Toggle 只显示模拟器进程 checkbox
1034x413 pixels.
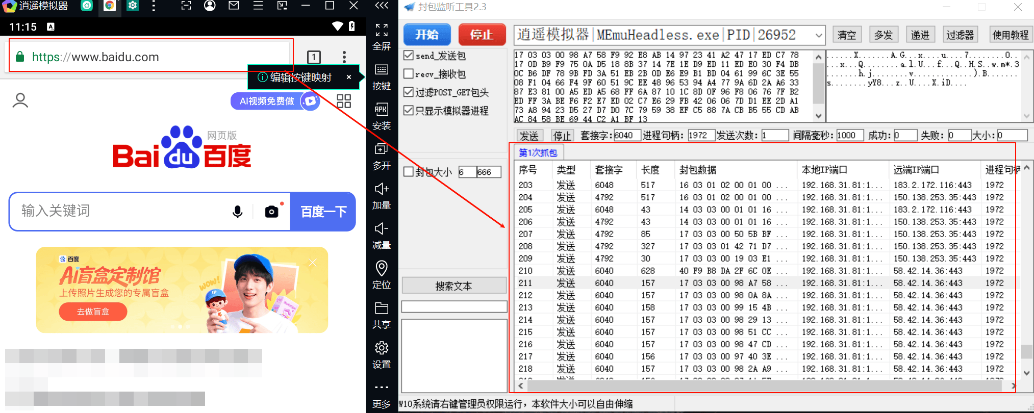[409, 110]
